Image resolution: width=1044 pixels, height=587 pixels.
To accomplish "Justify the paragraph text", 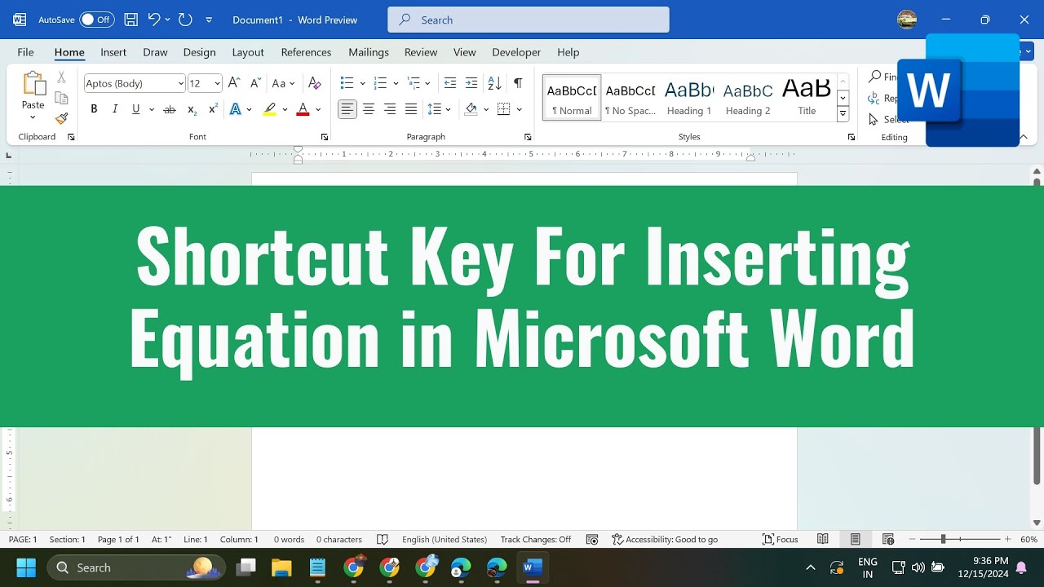I will point(411,109).
